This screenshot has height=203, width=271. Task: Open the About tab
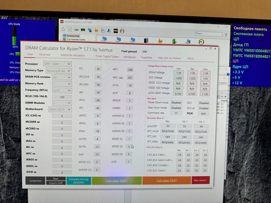191,58
